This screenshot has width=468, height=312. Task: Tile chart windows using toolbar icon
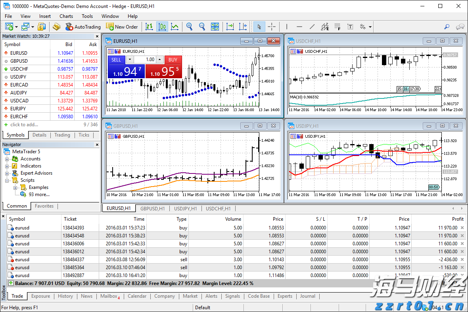[215, 27]
